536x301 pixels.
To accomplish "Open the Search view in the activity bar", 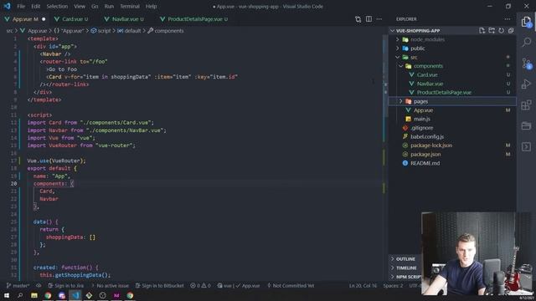I will (527, 43).
